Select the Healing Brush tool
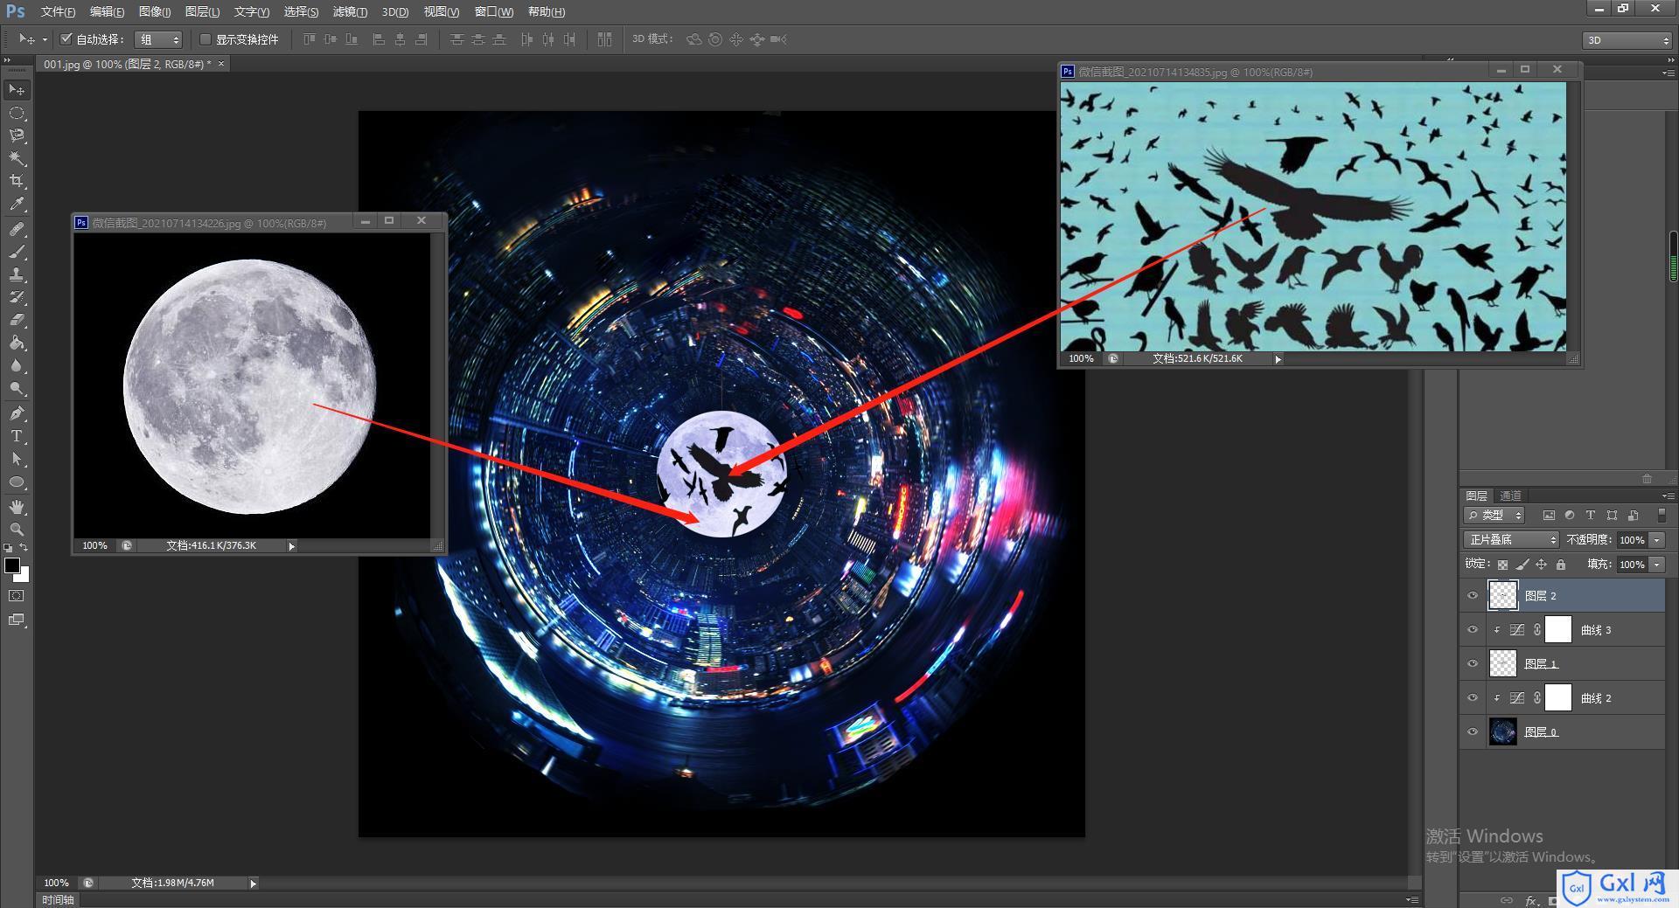The width and height of the screenshot is (1679, 908). click(17, 229)
